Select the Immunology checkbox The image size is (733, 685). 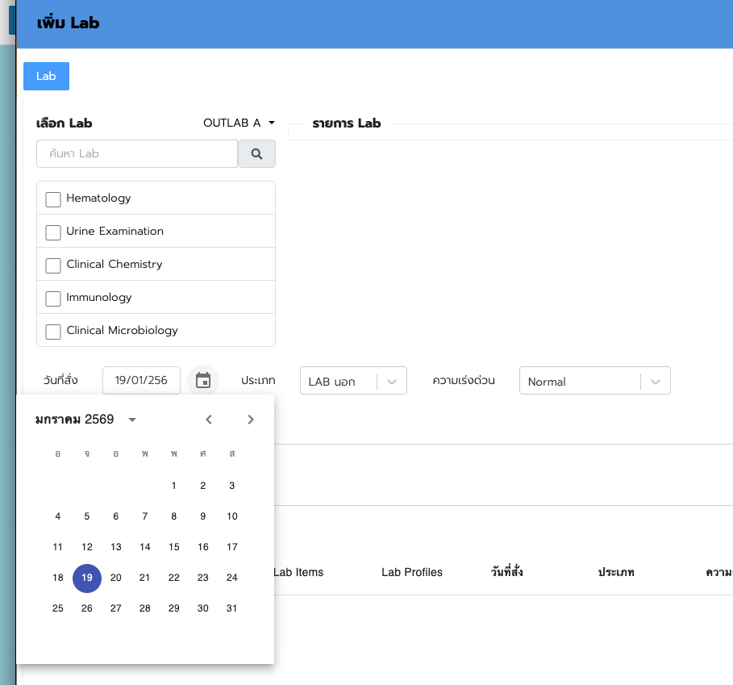(x=53, y=299)
